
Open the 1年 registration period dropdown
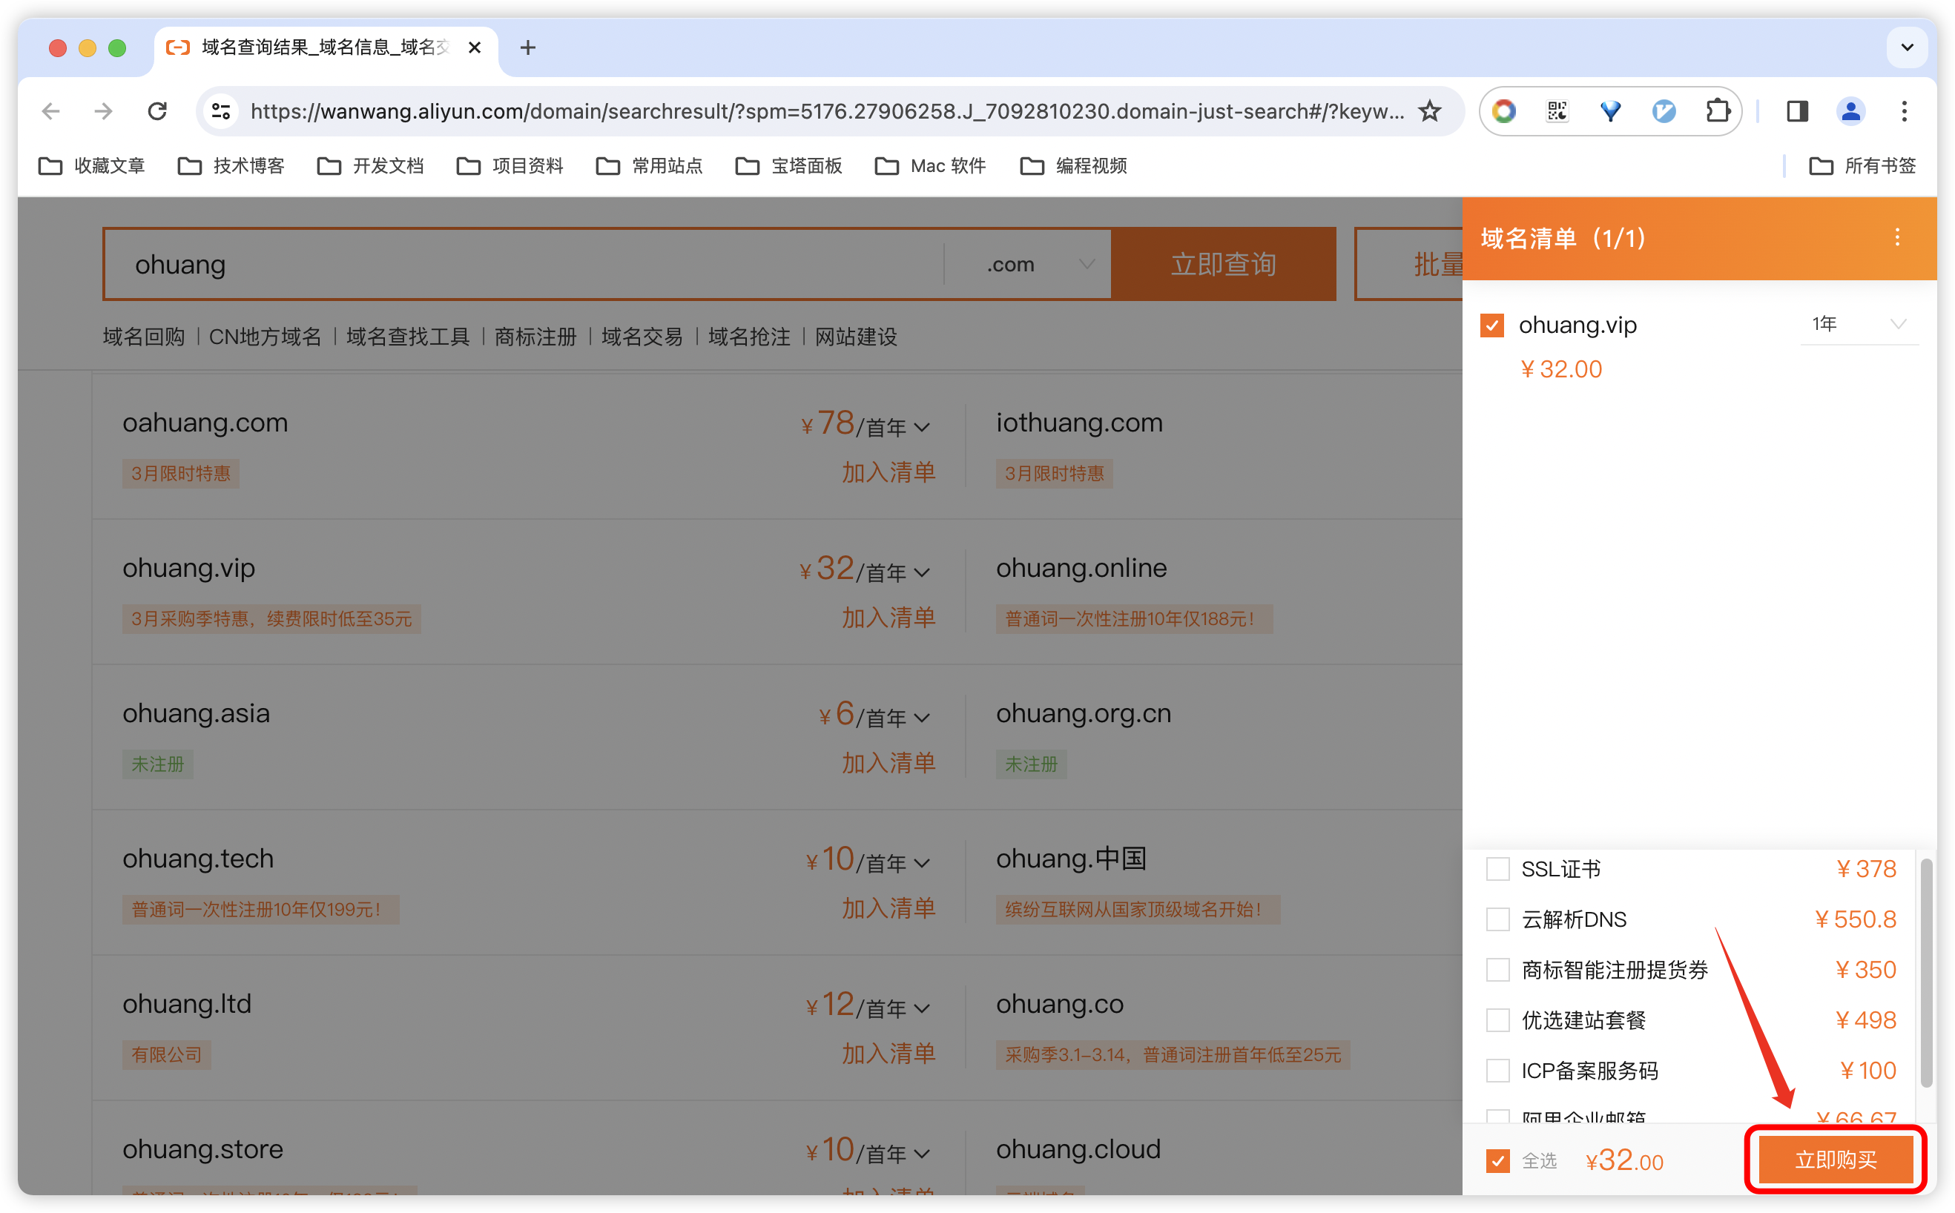click(1858, 324)
